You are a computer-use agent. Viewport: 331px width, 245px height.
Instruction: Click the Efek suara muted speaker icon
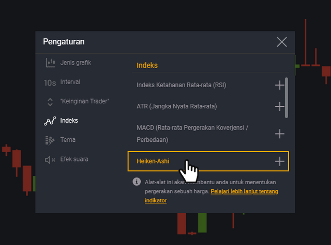50,159
